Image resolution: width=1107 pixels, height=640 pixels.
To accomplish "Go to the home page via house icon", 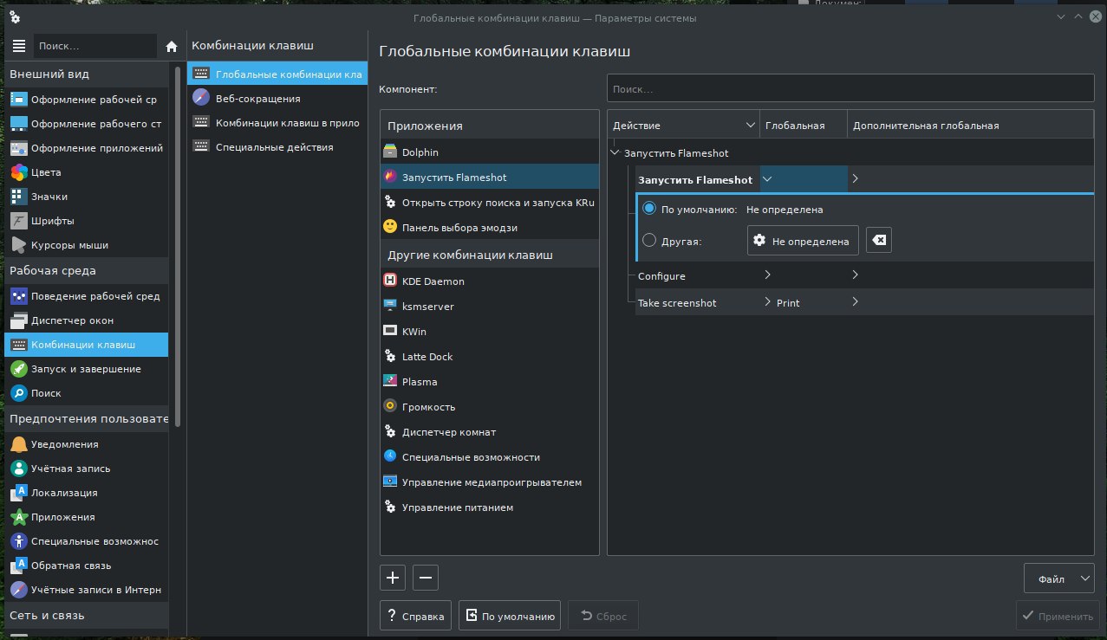I will (172, 46).
